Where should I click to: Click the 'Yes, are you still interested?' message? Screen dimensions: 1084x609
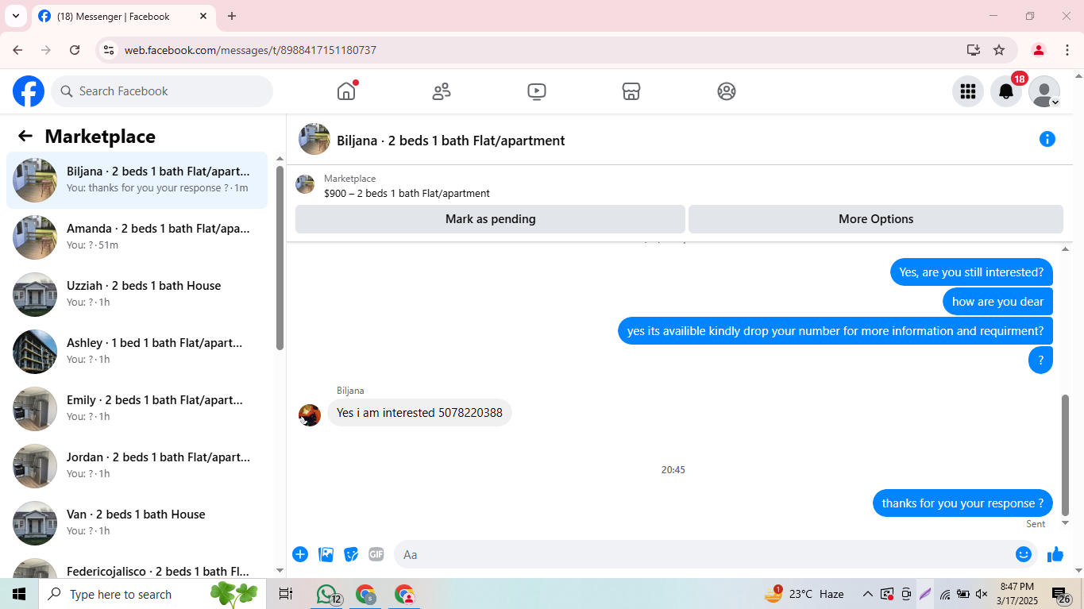971,272
